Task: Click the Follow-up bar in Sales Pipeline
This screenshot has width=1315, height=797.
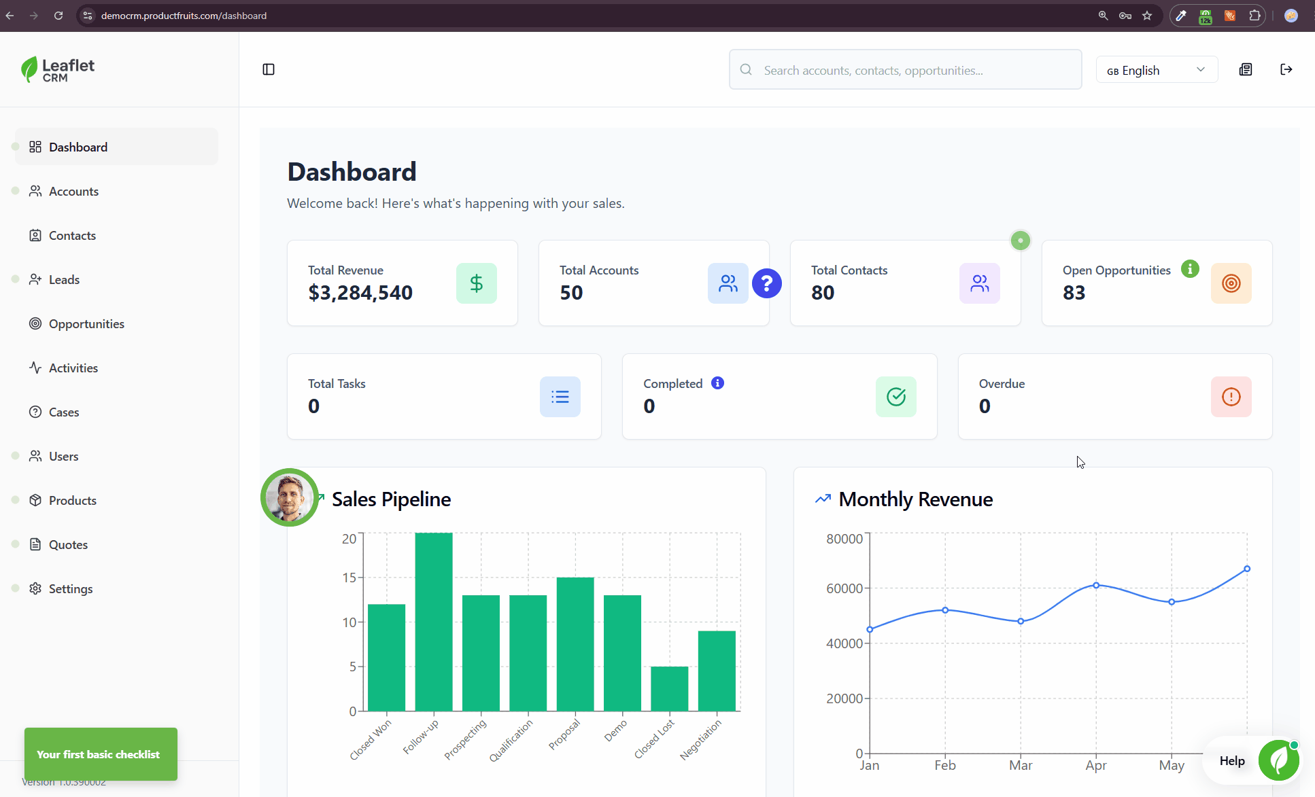Action: pos(434,622)
